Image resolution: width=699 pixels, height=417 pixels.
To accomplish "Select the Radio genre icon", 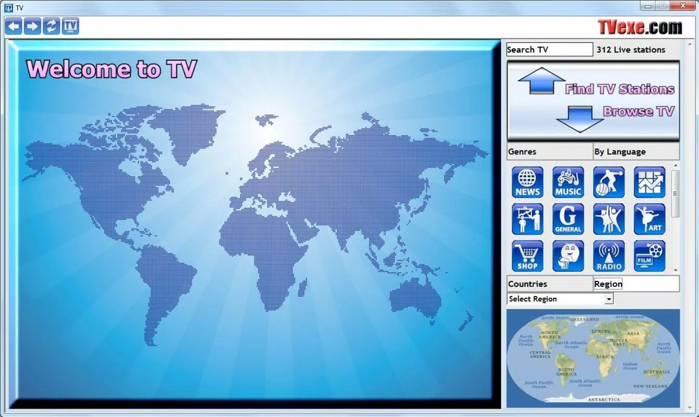I will (x=609, y=256).
